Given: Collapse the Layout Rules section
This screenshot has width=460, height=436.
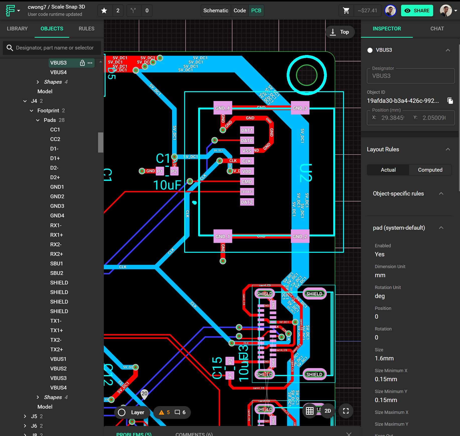Looking at the screenshot, I should (x=448, y=149).
